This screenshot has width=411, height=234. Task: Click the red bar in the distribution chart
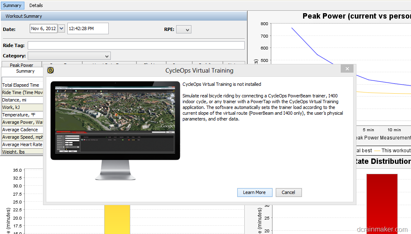coord(382,204)
